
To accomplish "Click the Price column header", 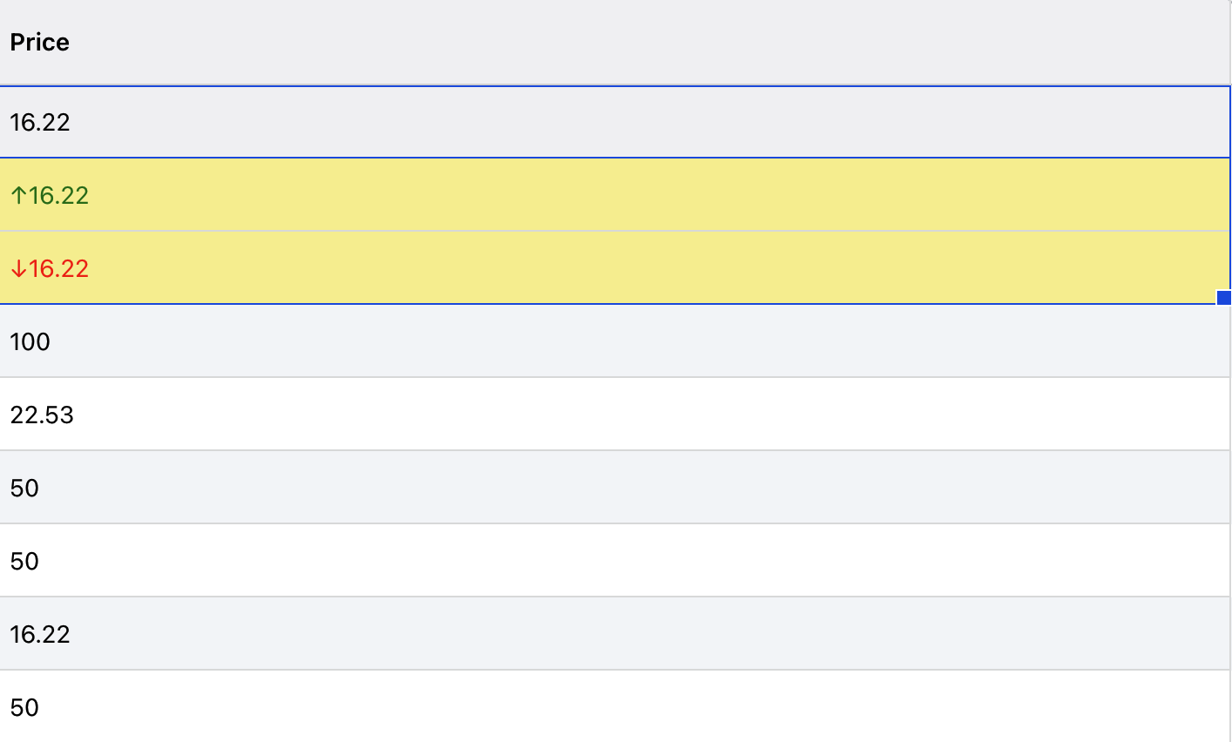I will click(x=39, y=42).
